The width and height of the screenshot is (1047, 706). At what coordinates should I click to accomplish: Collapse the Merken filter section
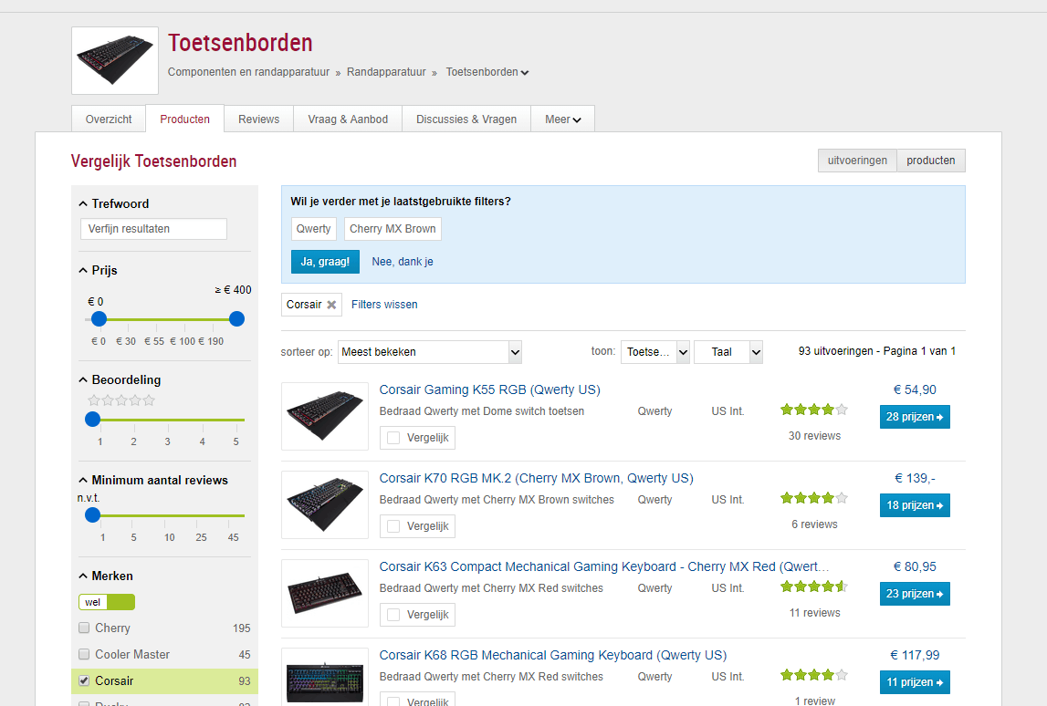(83, 576)
